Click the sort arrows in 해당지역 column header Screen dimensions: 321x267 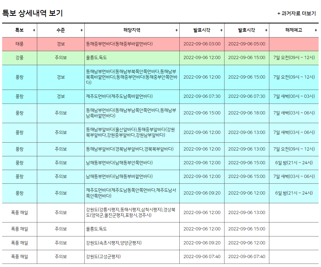point(176,30)
